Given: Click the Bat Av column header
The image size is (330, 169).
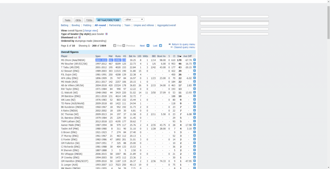Looking at the screenshot, I should (x=132, y=56).
